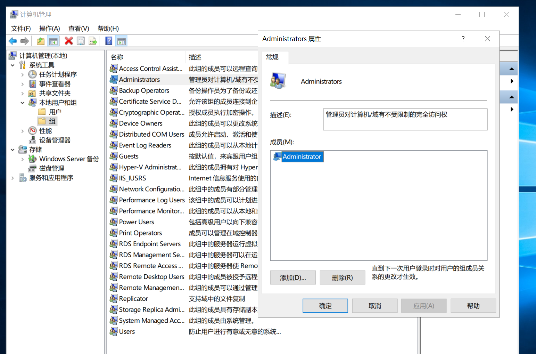Click the Up one level folder icon
This screenshot has height=354, width=536.
(x=41, y=41)
